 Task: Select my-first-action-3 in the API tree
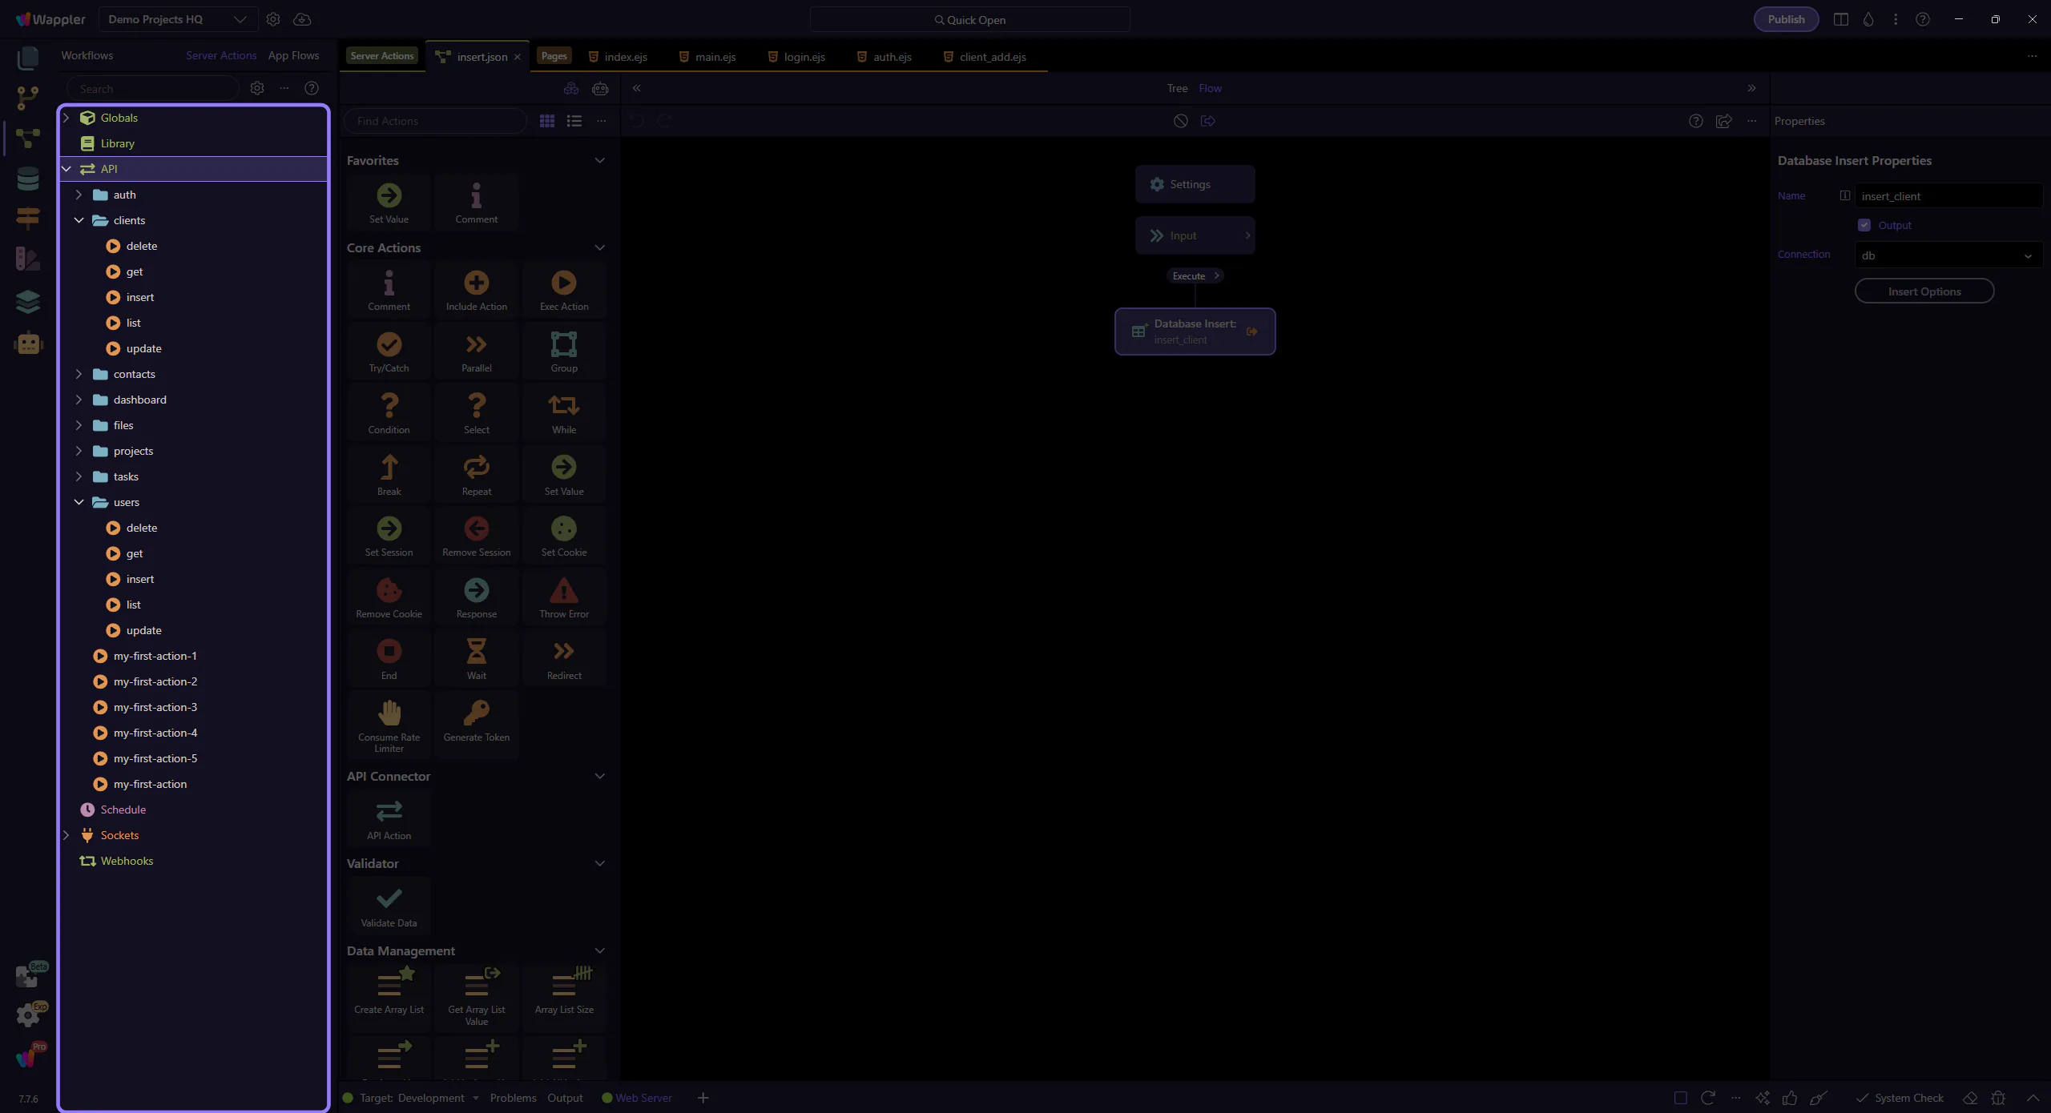pyautogui.click(x=155, y=707)
